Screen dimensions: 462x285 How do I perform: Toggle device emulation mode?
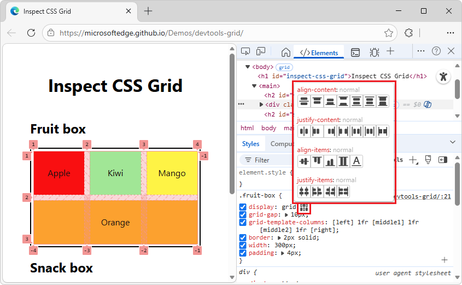(261, 51)
